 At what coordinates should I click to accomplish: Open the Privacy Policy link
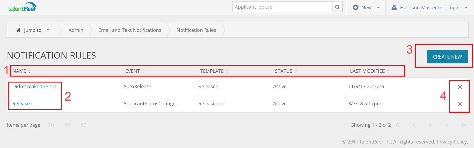452,142
